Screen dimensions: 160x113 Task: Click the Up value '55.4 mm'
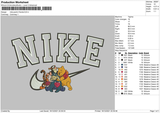(x=131, y=31)
